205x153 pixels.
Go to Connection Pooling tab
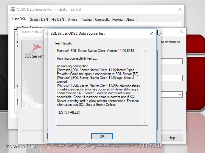[x=109, y=20]
